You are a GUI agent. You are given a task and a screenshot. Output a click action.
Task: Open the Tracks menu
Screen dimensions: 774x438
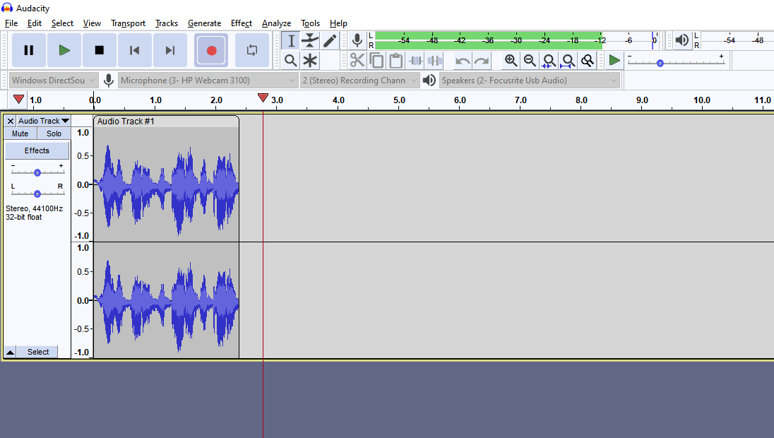[167, 23]
